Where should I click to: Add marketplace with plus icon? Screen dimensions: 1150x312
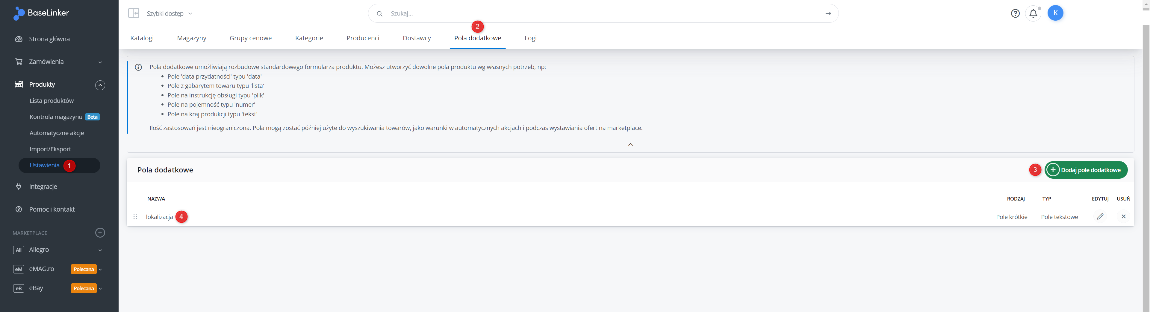click(x=100, y=233)
